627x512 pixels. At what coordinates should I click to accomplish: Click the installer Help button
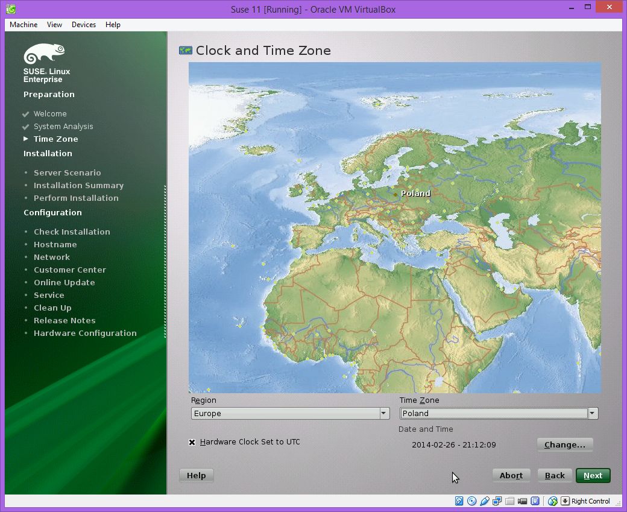pyautogui.click(x=197, y=475)
